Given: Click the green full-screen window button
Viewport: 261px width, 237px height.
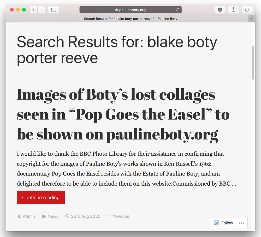Looking at the screenshot, I should [24, 10].
